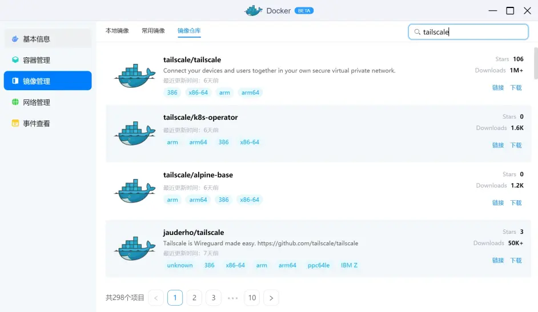
Task: Click the tailscale/k8s-operator title
Action: (200, 117)
